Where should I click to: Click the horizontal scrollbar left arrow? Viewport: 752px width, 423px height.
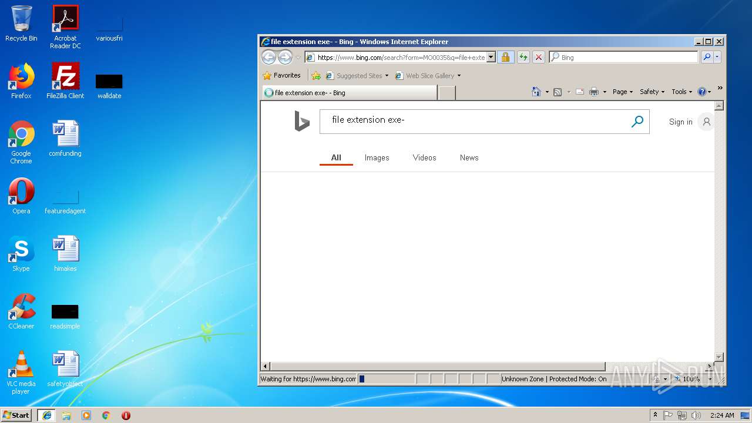pyautogui.click(x=266, y=367)
